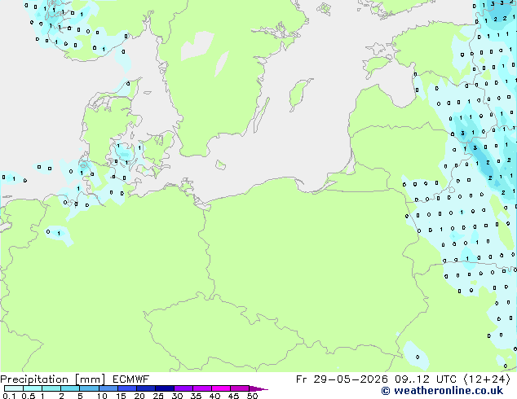Pick the 15–20 mm legend color box

pyautogui.click(x=126, y=388)
